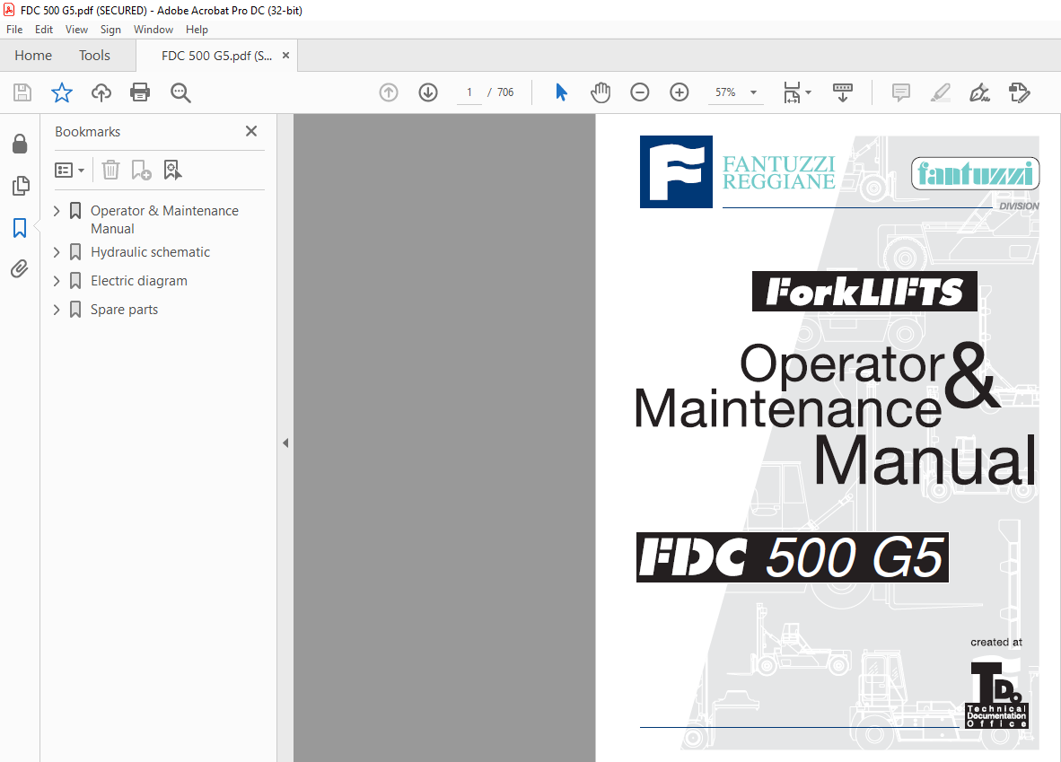The height and width of the screenshot is (762, 1061).
Task: Open the Window menu
Action: [x=153, y=29]
